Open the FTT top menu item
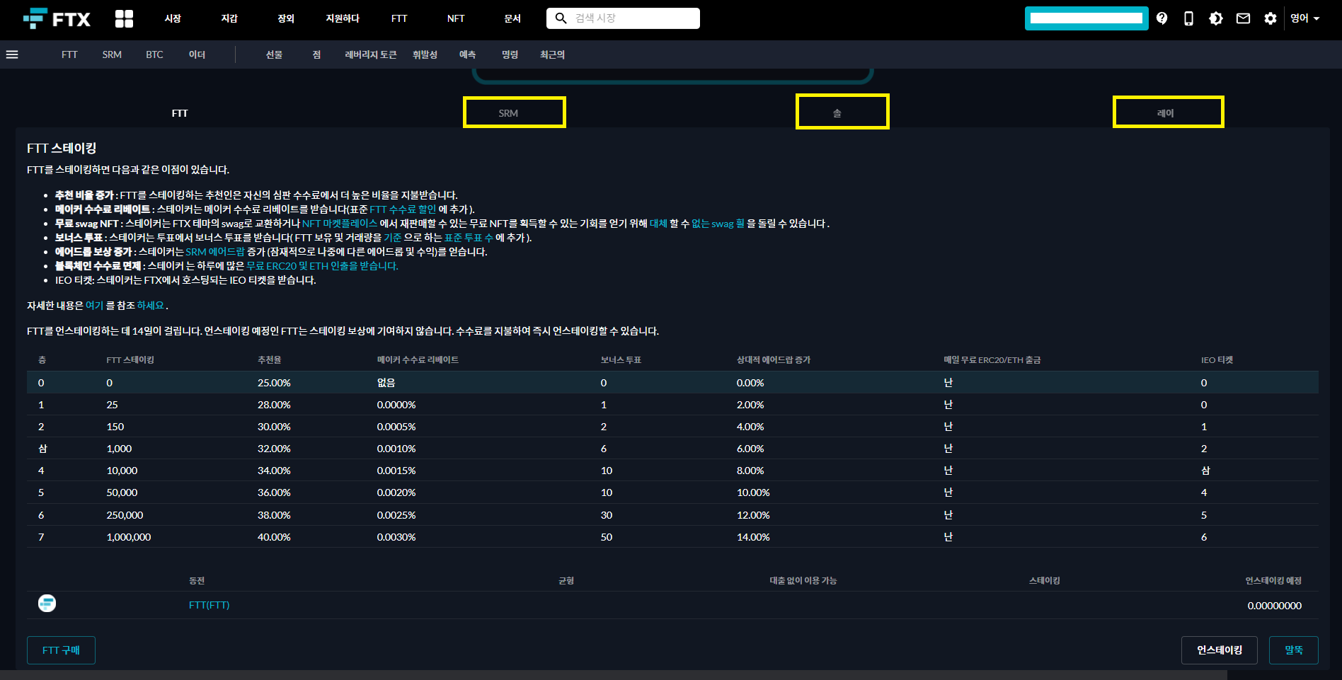The width and height of the screenshot is (1342, 680). (399, 18)
